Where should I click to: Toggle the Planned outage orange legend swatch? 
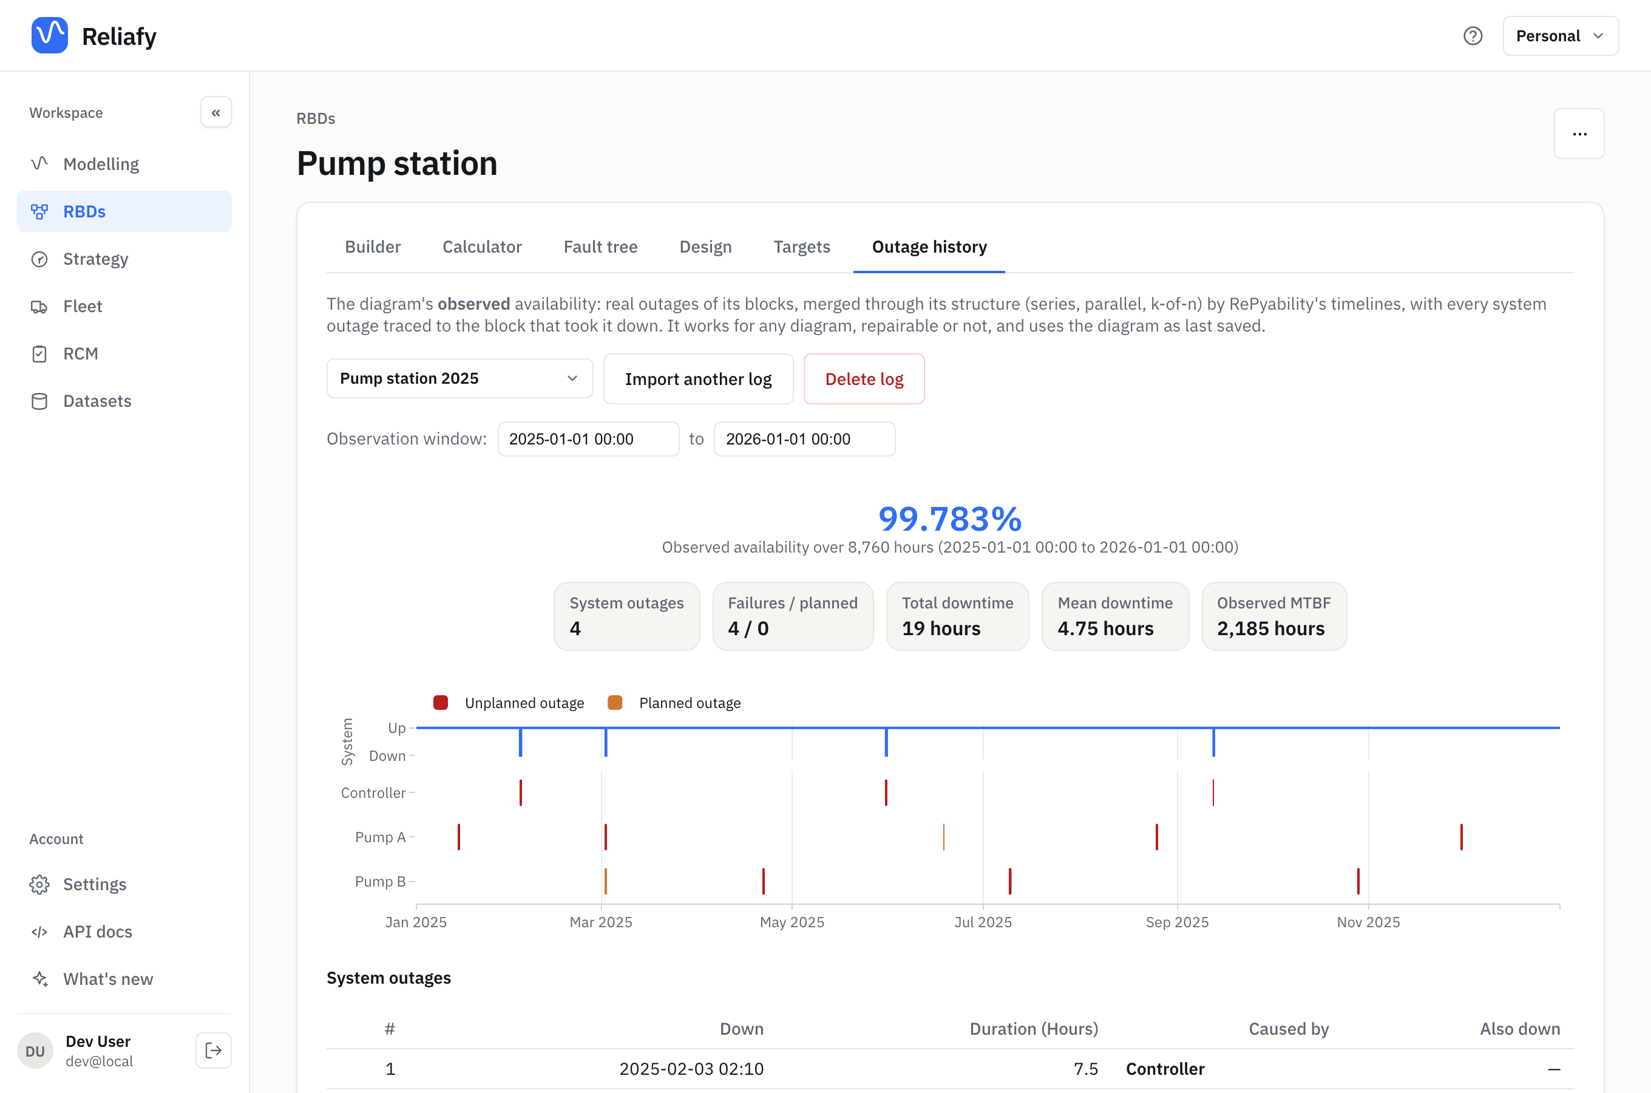click(x=614, y=703)
